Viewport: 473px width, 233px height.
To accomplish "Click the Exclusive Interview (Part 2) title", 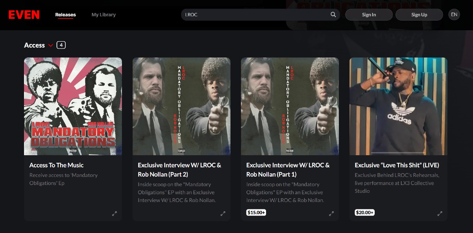I will pos(180,170).
